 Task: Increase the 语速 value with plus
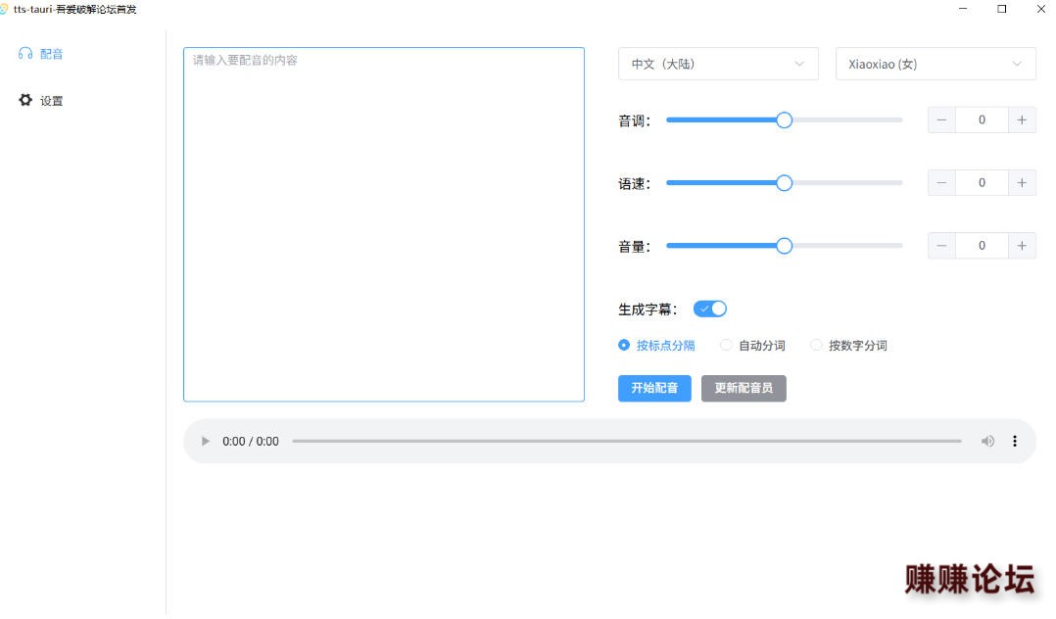point(1022,183)
